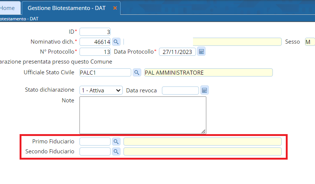Screen dimensions: 315x184
Task: Open the Data Protocollo calendar picker
Action: (201, 52)
